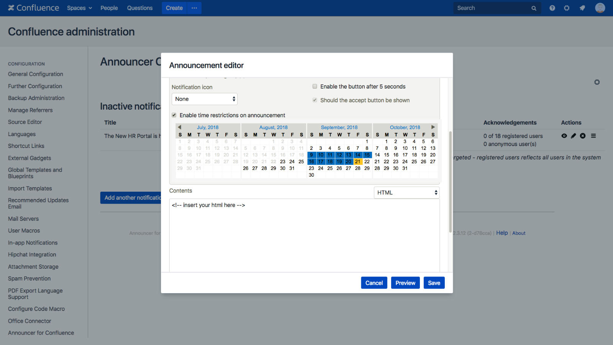The image size is (613, 345).
Task: Open the People menu item
Action: click(x=109, y=8)
